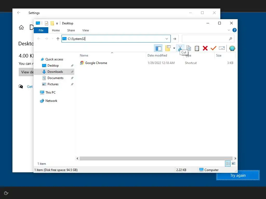Sort by the Name column header
Viewport: 266px width, 199px height.
tap(112, 55)
